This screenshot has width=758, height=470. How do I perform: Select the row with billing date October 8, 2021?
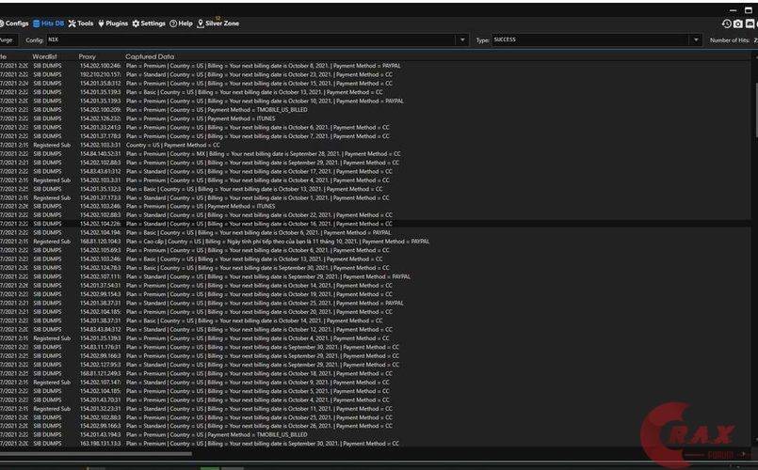pyautogui.click(x=375, y=66)
